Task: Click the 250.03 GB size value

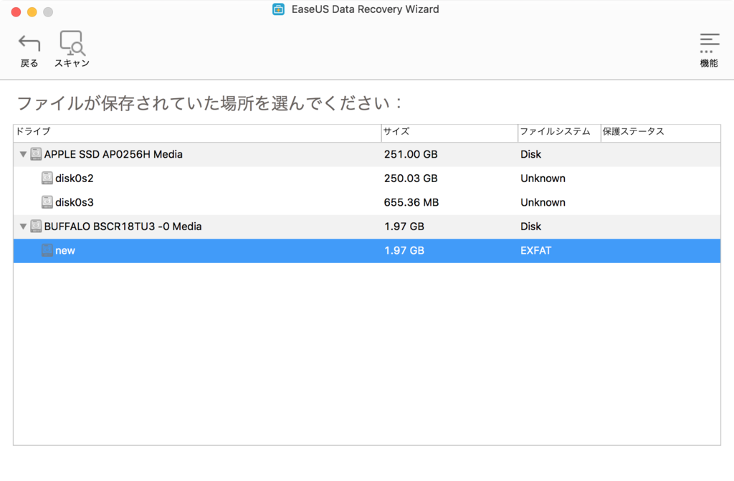Action: [411, 178]
